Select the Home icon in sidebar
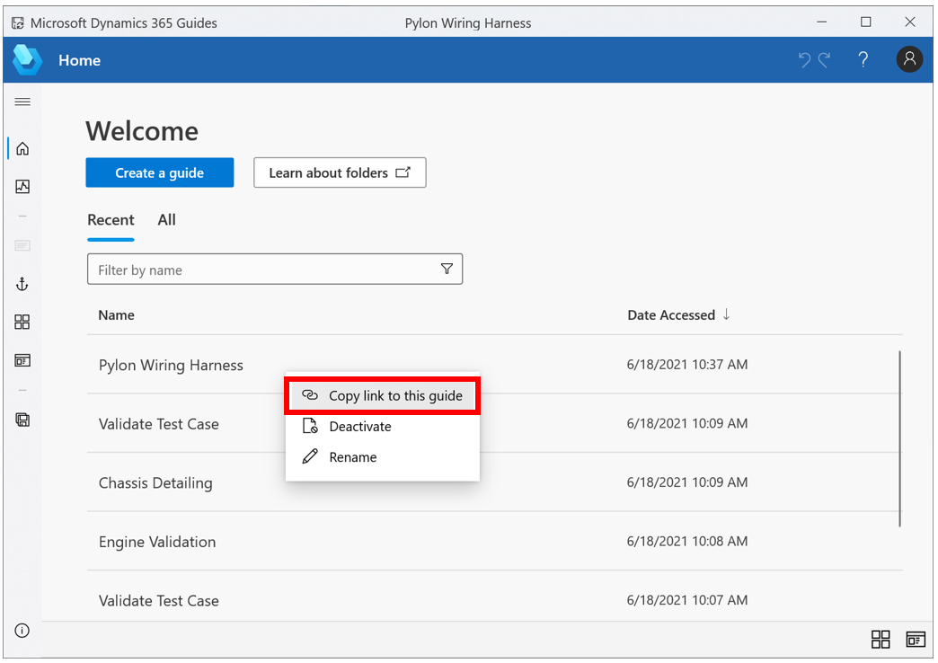Viewport: 938px width, 663px height. tap(22, 148)
